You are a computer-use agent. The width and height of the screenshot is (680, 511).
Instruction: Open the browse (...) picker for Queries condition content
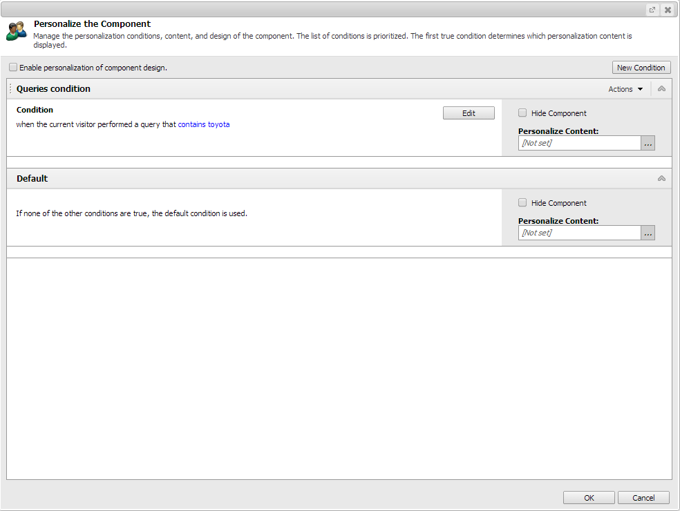point(648,143)
